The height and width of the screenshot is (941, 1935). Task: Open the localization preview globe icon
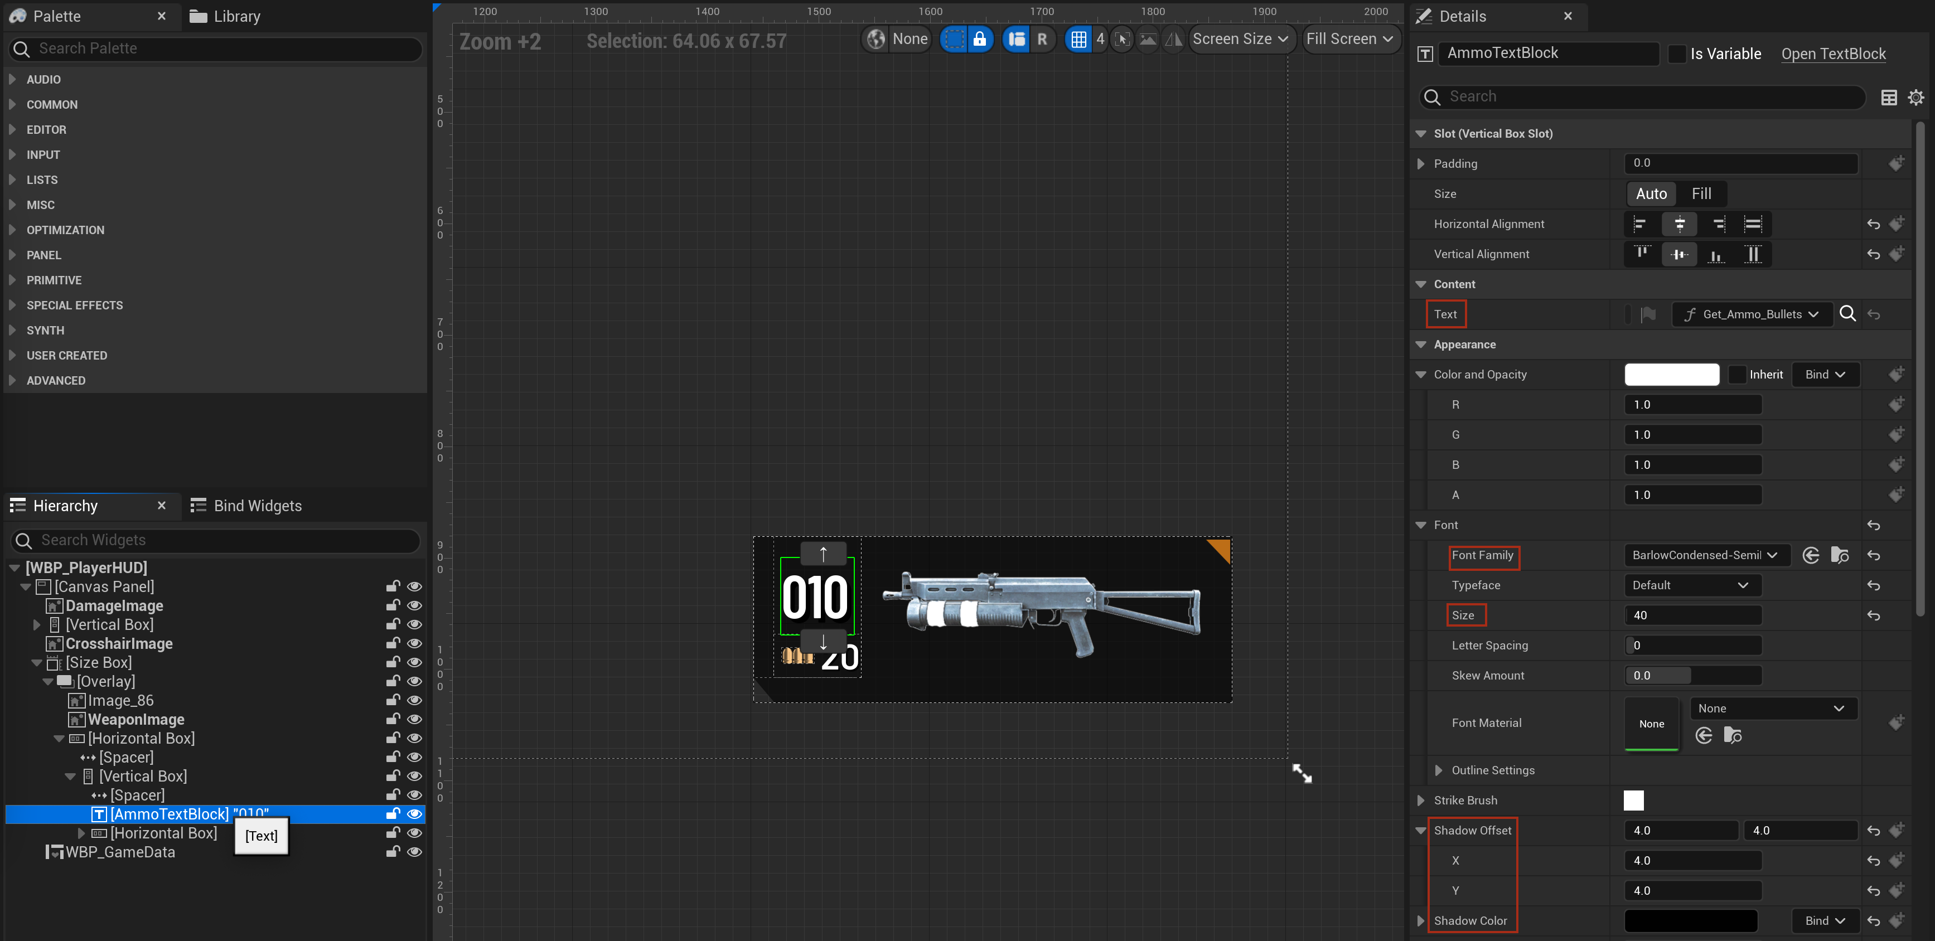coord(875,39)
